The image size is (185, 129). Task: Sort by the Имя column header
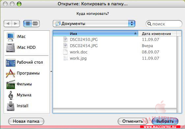point(95,34)
